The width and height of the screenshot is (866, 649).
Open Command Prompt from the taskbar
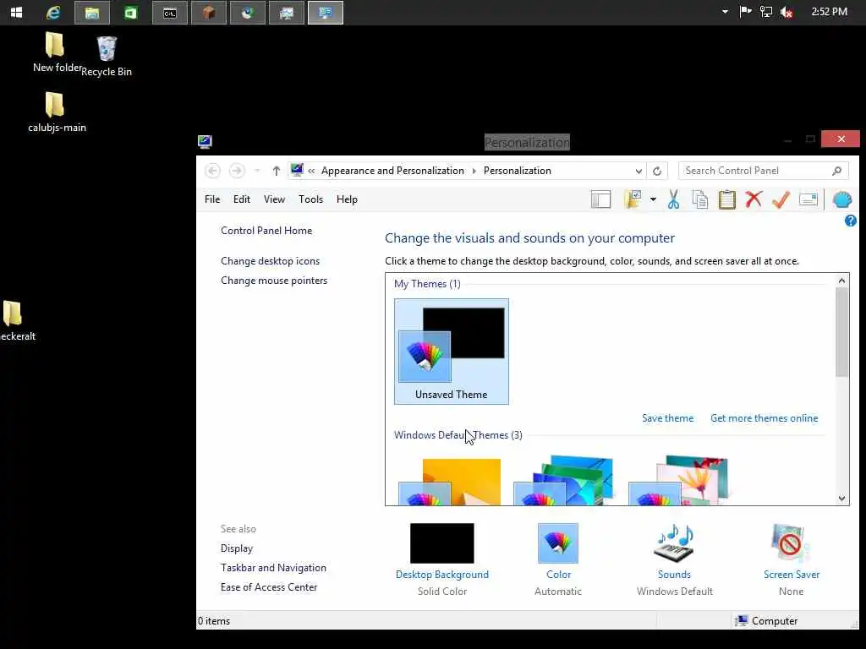169,13
